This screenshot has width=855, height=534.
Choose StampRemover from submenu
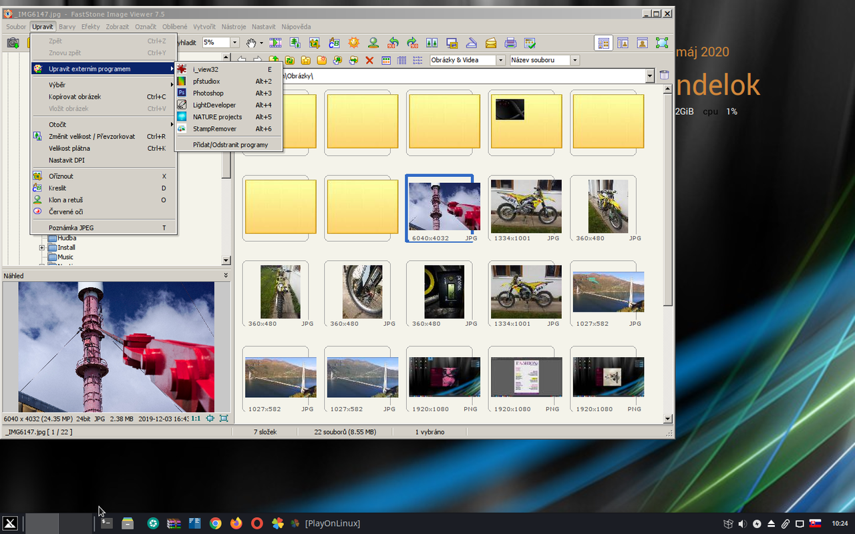228,129
